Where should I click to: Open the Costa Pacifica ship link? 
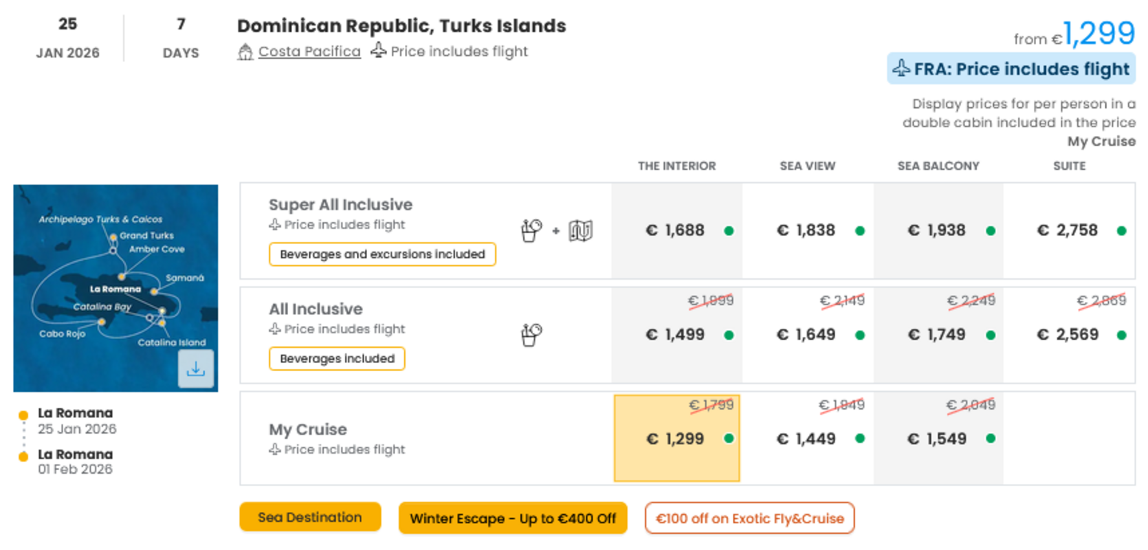(x=309, y=52)
